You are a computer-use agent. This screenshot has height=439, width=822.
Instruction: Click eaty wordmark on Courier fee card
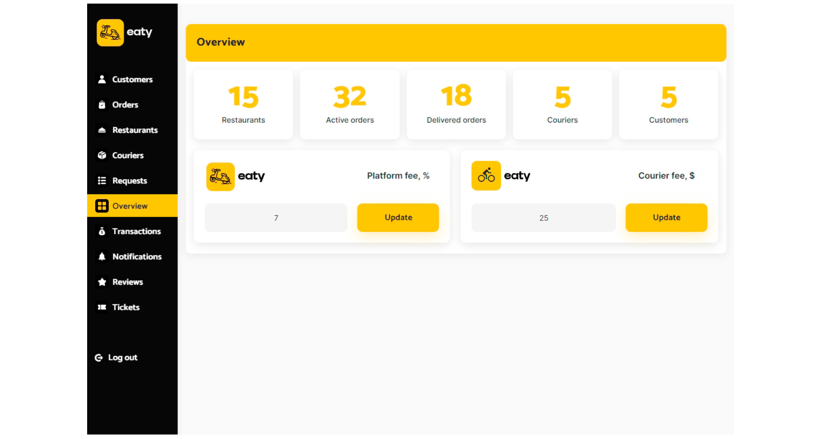[x=517, y=176]
